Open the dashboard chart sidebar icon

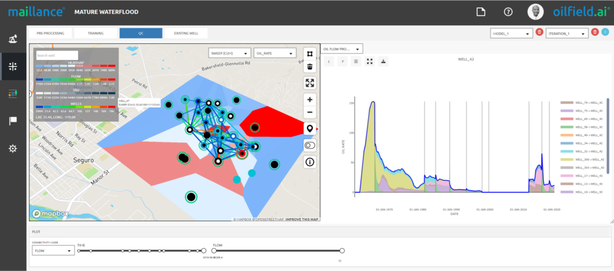(13, 94)
